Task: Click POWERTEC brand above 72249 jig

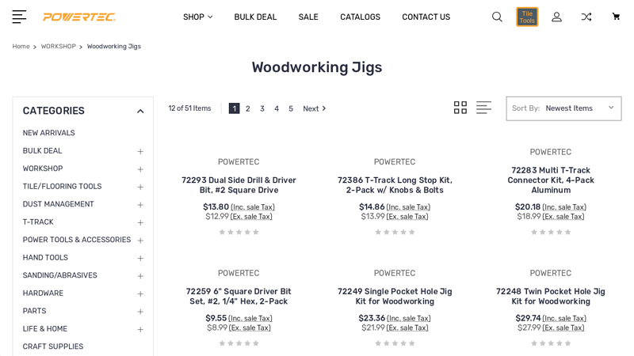Action: [x=395, y=273]
